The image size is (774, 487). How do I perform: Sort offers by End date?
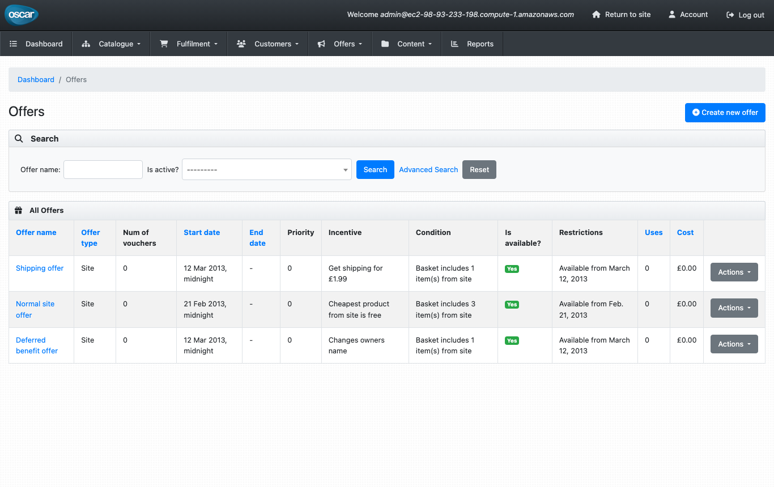pyautogui.click(x=257, y=238)
